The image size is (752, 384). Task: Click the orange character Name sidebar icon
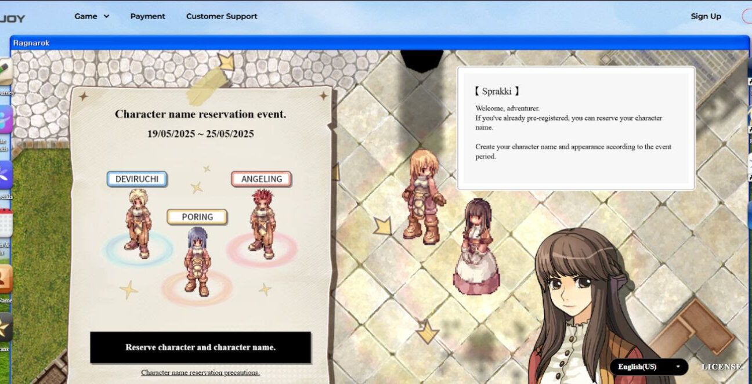point(5,278)
